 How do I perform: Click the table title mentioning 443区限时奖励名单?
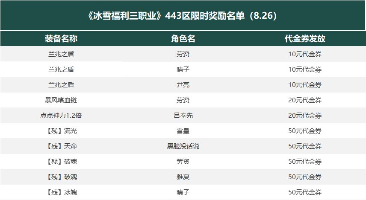point(183,16)
